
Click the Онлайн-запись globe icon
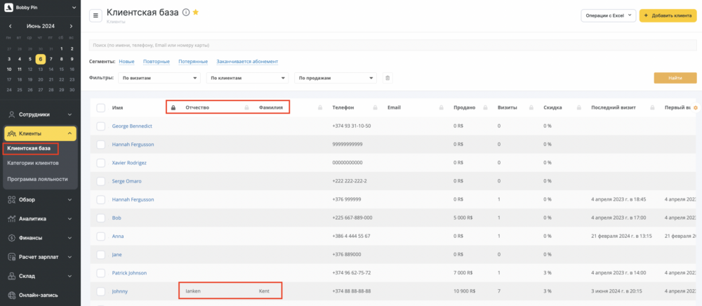click(12, 295)
